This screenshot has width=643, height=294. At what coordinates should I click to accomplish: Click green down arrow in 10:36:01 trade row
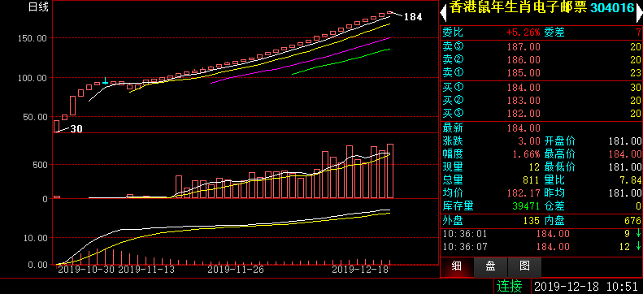click(637, 234)
